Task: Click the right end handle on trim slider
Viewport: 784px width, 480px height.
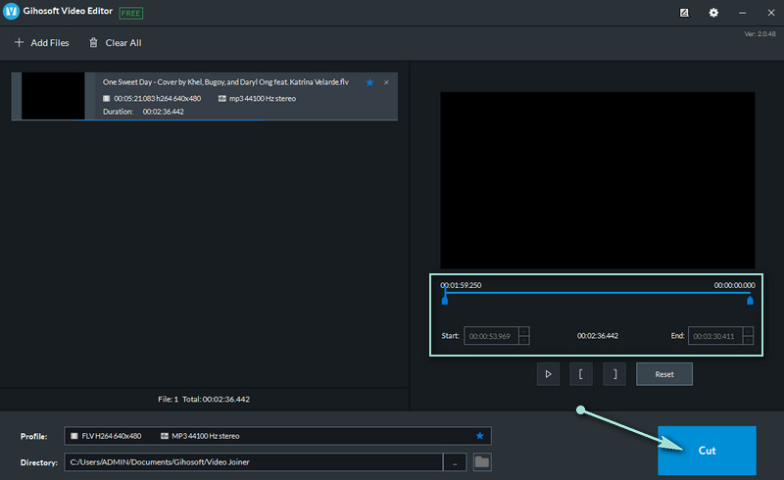Action: click(750, 299)
